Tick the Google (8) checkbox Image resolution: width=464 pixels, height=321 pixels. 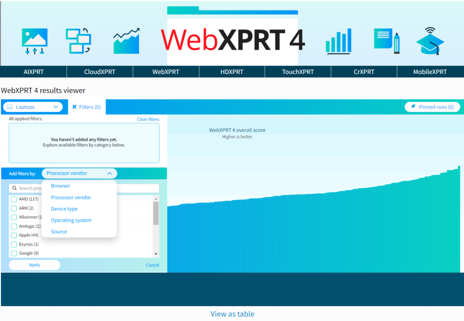click(14, 253)
